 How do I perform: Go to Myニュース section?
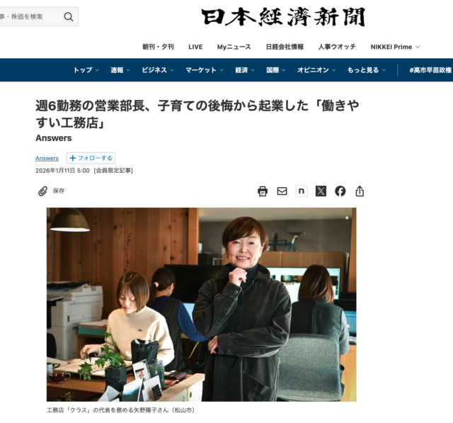(234, 47)
